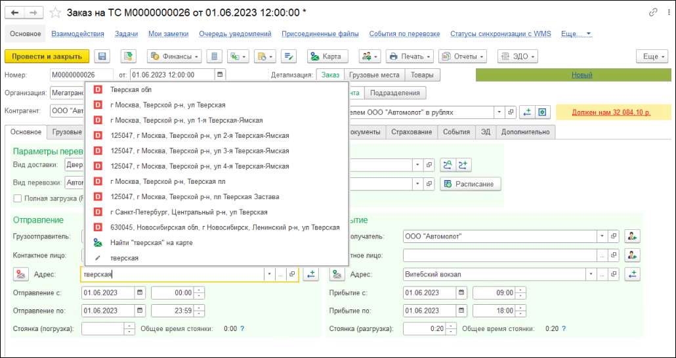
Task: Click the map icon next to departure Адрес
Action: 22,274
